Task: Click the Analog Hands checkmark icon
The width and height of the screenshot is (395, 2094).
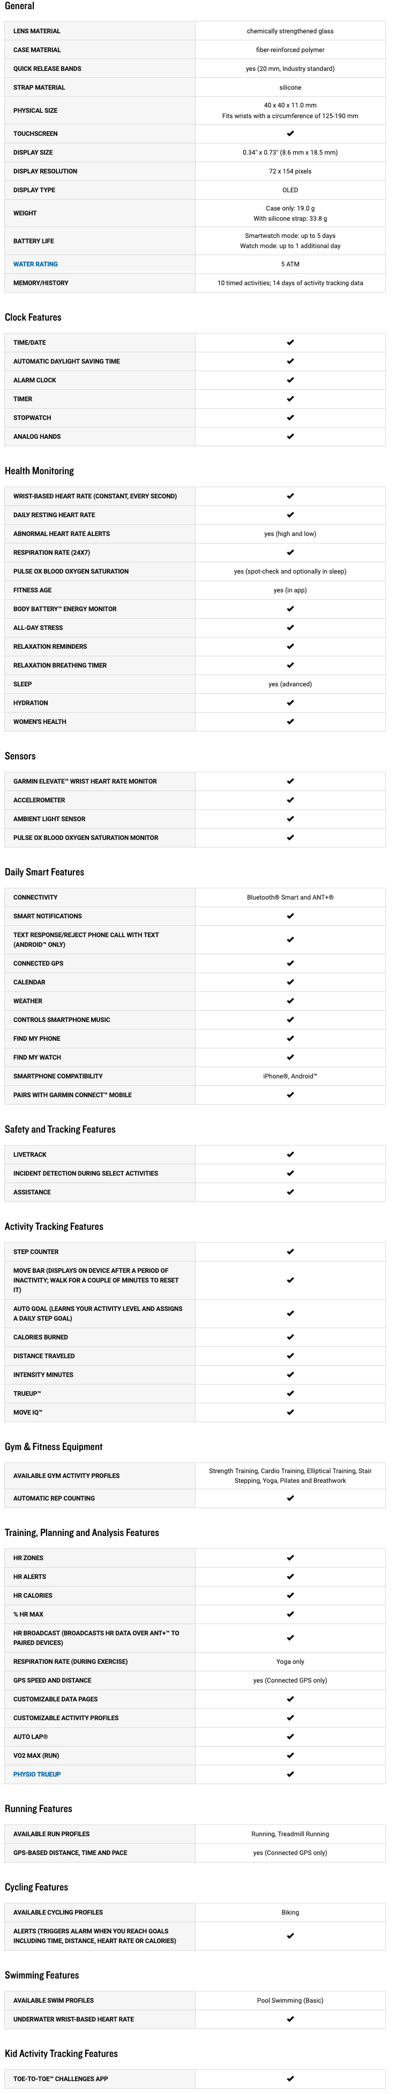Action: pyautogui.click(x=290, y=437)
